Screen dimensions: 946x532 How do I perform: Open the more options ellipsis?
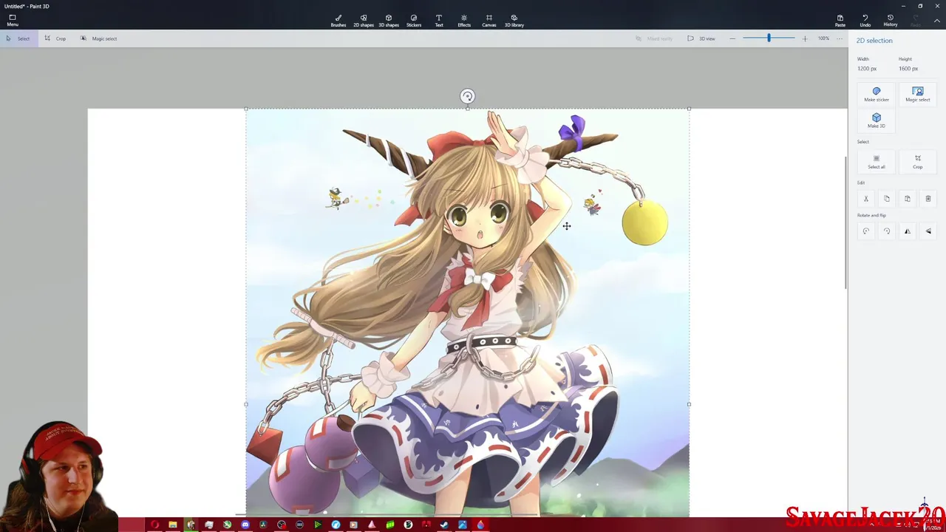[x=839, y=38]
